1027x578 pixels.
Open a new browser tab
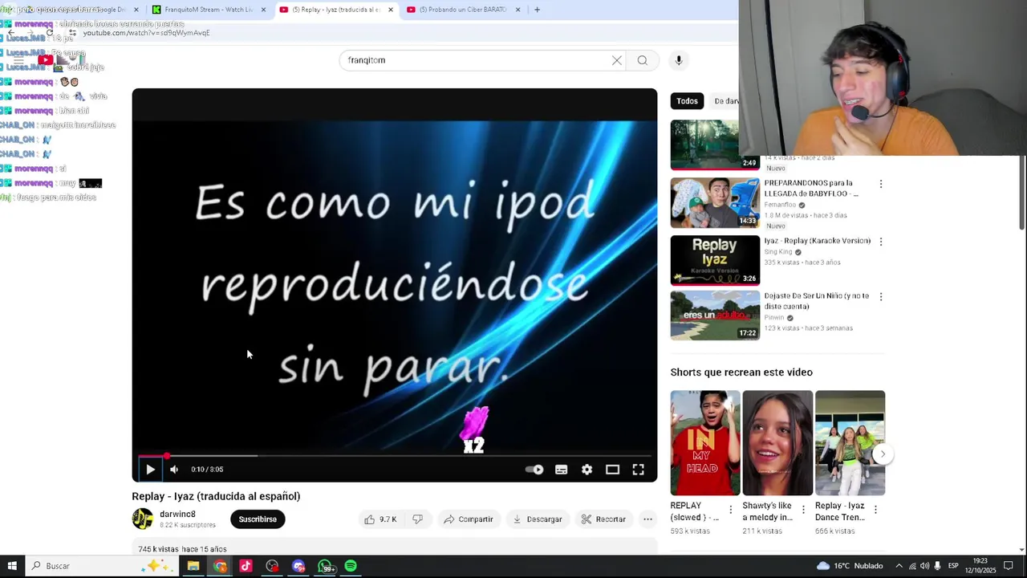537,10
